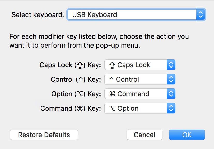Viewport: 214px width, 149px height.
Task: Click the blue chevron beside Command key menu
Action: [x=172, y=108]
